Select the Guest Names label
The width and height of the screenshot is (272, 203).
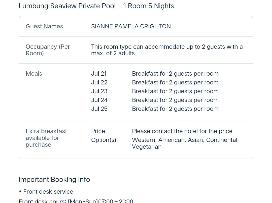(x=44, y=26)
